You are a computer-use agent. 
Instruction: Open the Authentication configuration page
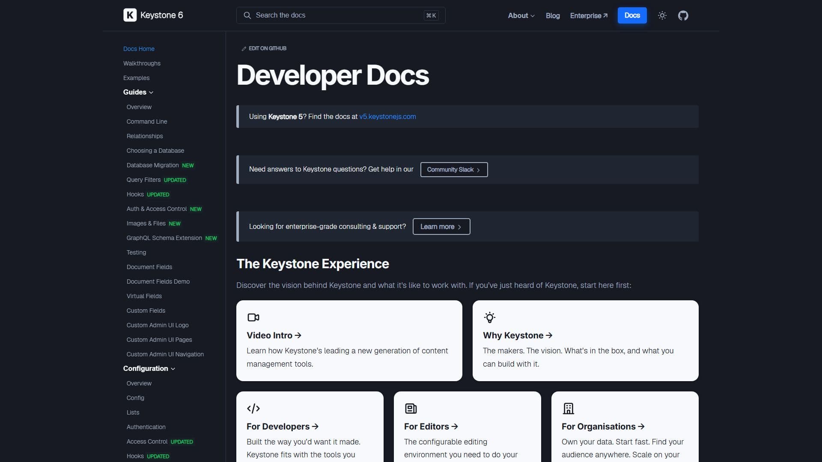tap(146, 427)
